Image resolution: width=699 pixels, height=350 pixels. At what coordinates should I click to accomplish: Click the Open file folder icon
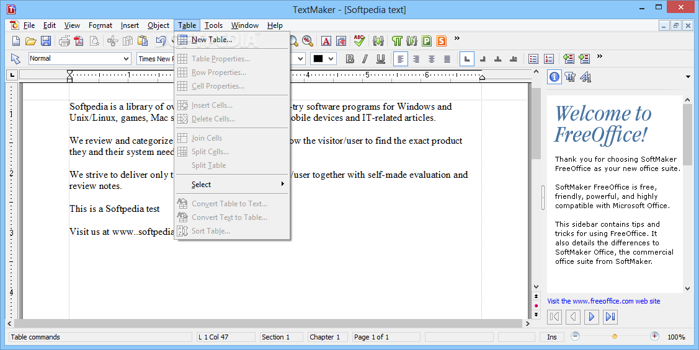point(31,42)
